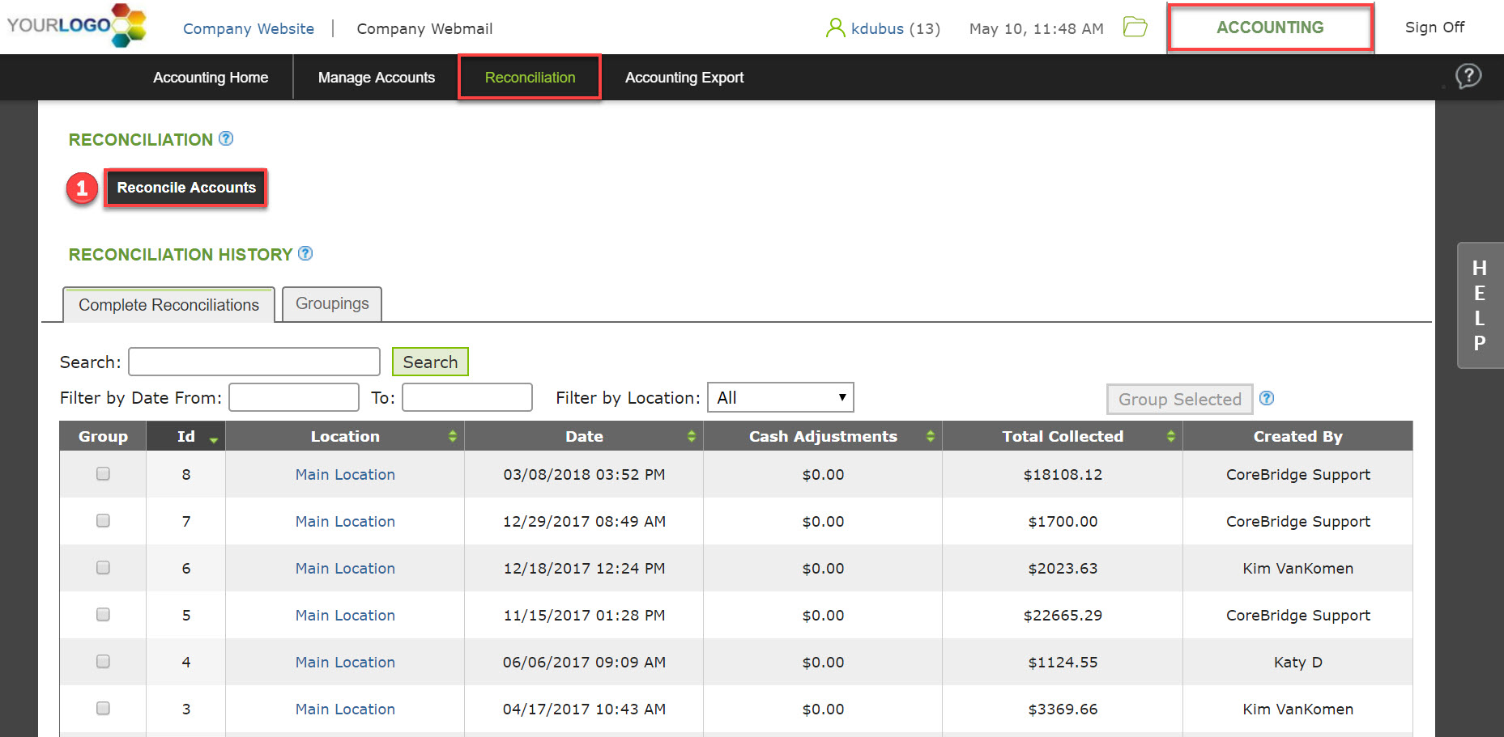Click the Filter by Date From field
This screenshot has height=737, width=1504.
pyautogui.click(x=294, y=397)
